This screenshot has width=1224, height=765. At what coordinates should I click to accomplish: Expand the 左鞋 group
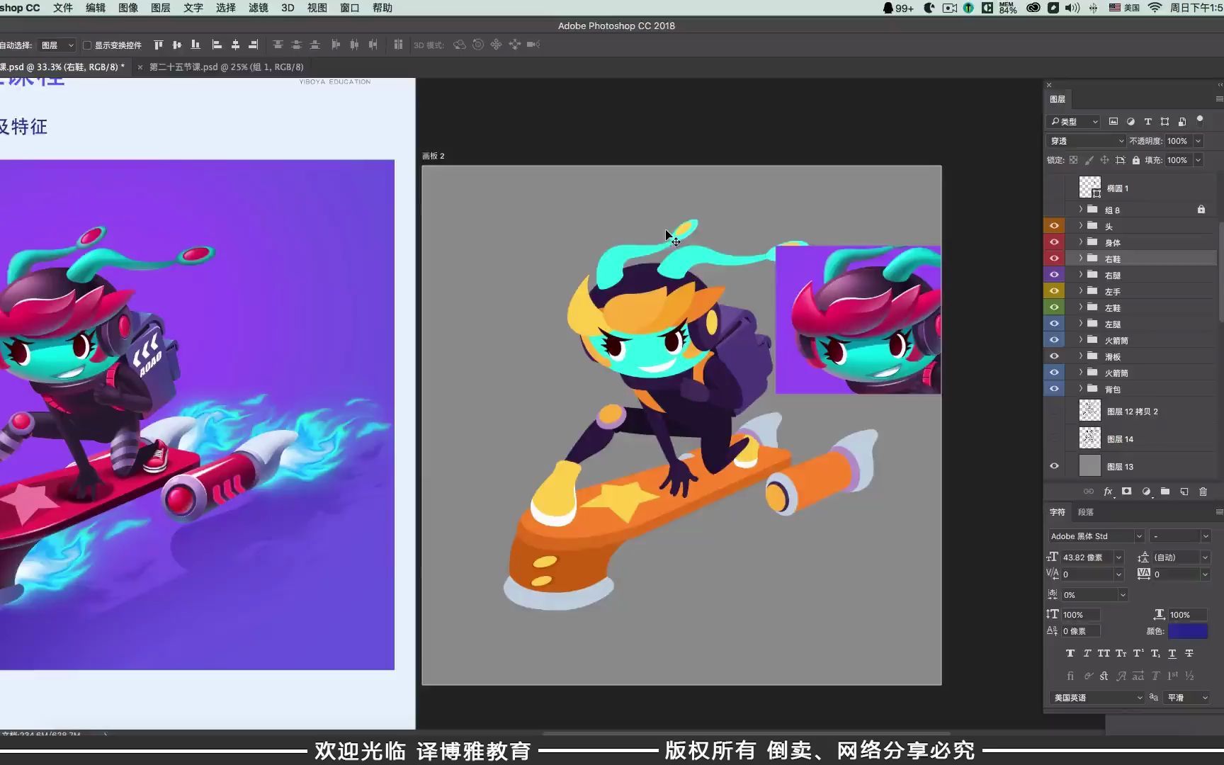[1081, 307]
